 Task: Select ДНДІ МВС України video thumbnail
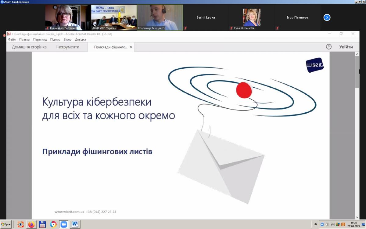[114, 17]
